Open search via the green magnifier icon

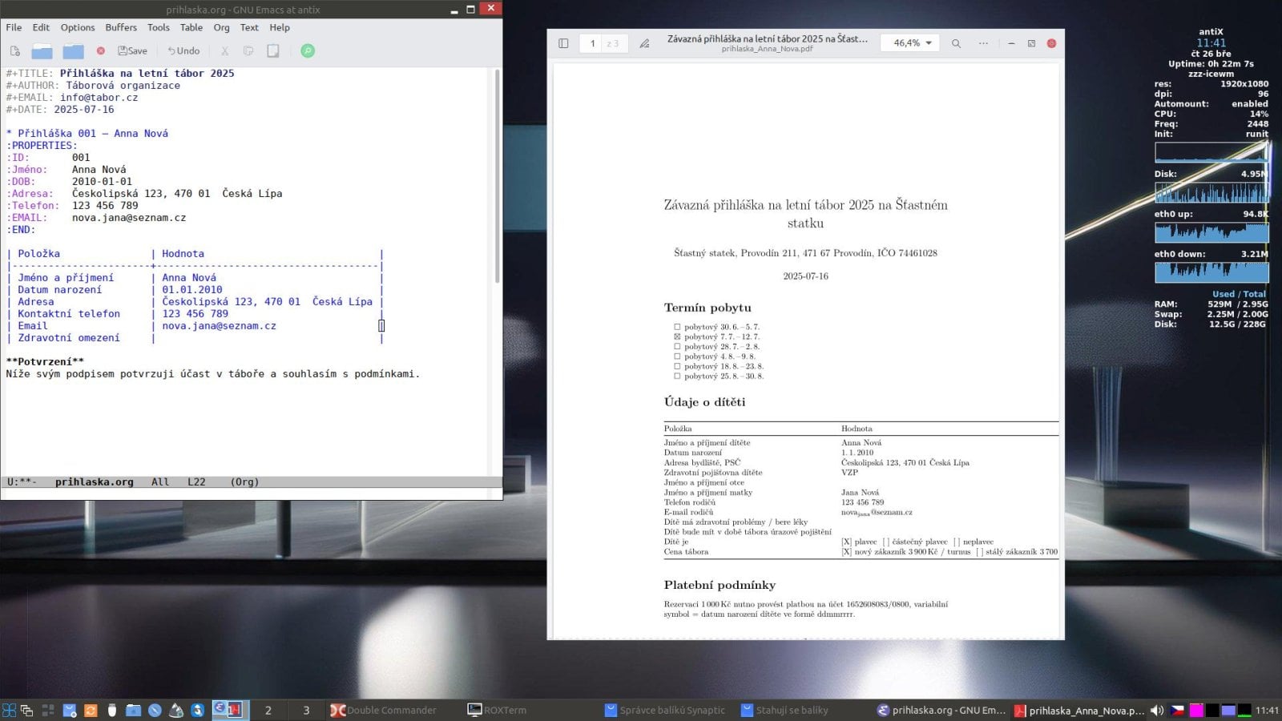(x=308, y=50)
